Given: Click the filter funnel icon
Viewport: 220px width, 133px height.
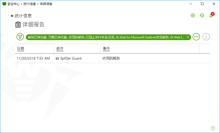Looking at the screenshot, I should pos(20,37).
